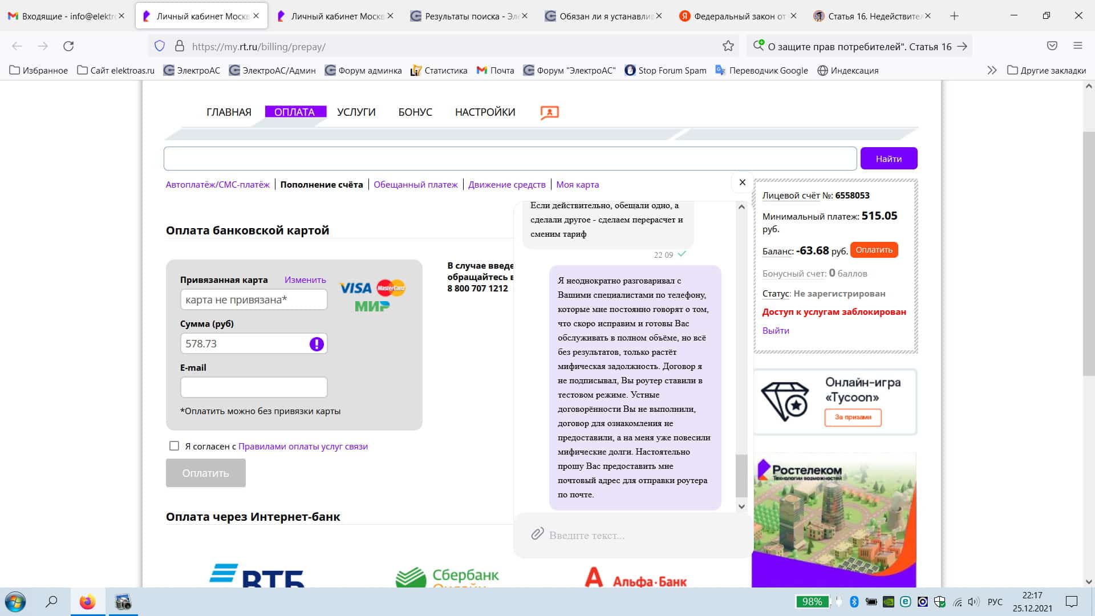Click the Visa payment icon
1095x616 pixels.
click(x=356, y=287)
